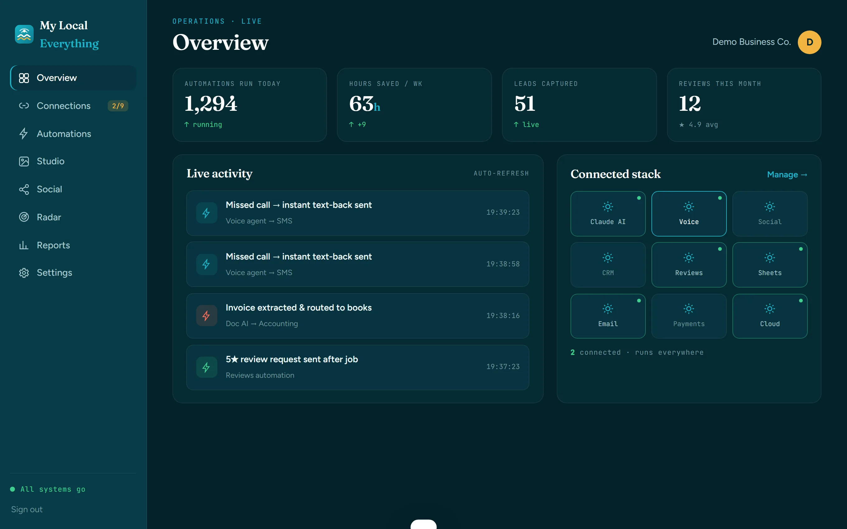The image size is (847, 529).
Task: Open the Radar page
Action: (x=73, y=217)
